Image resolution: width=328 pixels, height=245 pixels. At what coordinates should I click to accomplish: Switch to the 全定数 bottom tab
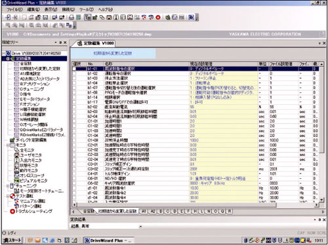click(89, 212)
